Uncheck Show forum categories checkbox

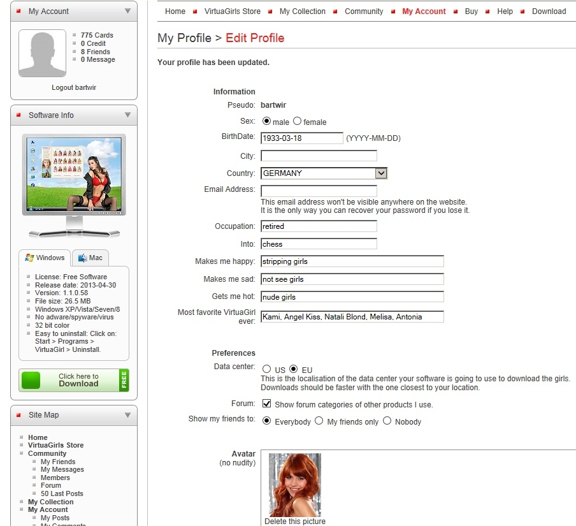[x=268, y=404]
